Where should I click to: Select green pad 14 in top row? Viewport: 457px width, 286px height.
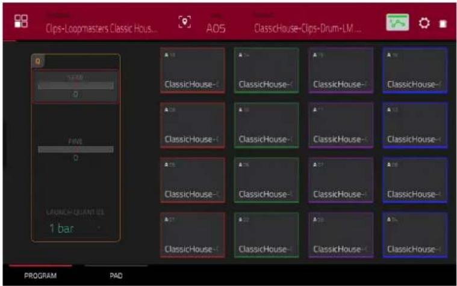(266, 70)
